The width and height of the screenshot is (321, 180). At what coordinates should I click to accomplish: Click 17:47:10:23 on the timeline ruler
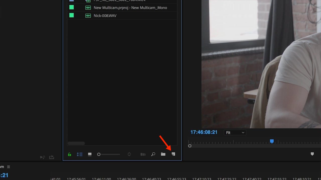point(202,179)
